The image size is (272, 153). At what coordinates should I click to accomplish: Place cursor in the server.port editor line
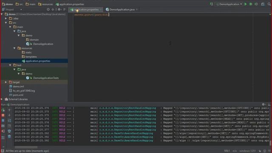pos(91,15)
